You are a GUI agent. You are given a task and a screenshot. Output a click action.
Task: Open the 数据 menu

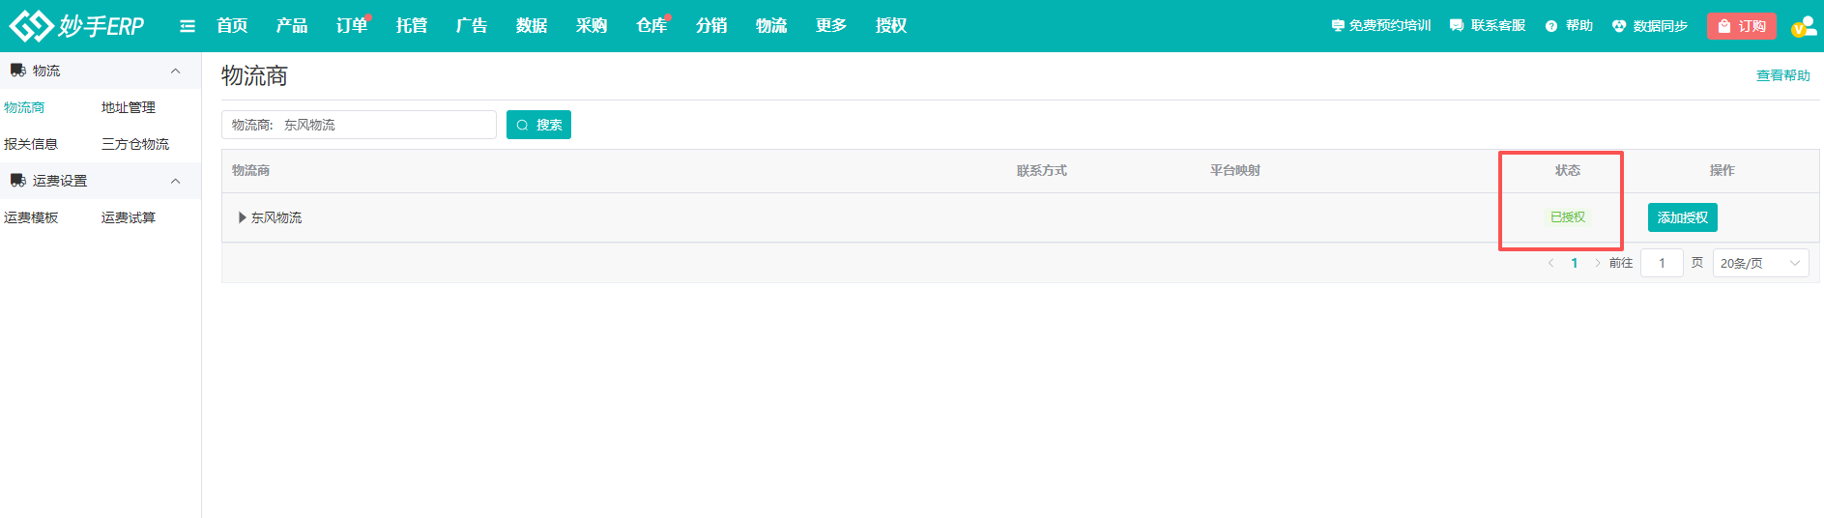pos(532,25)
